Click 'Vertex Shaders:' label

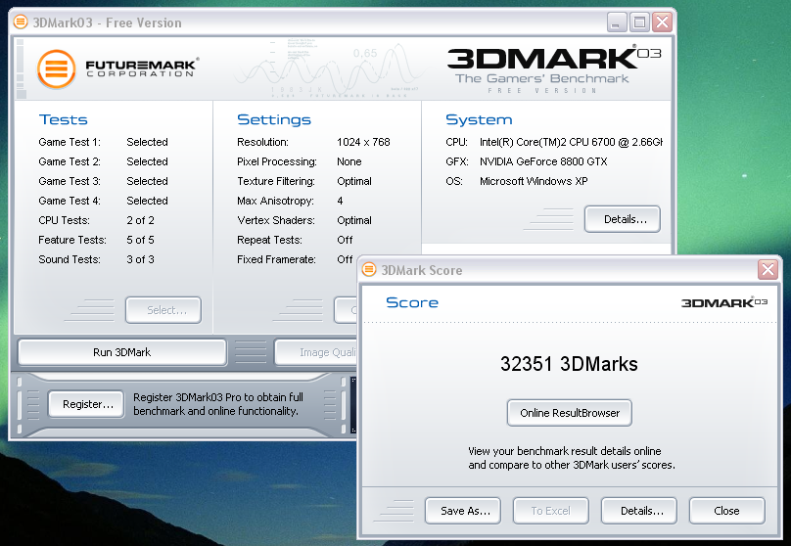(276, 220)
